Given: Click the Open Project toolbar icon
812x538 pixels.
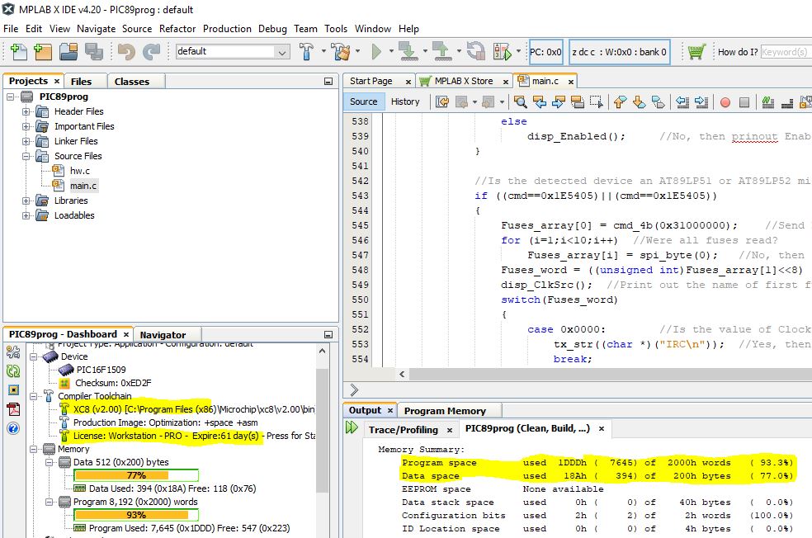Looking at the screenshot, I should click(68, 52).
